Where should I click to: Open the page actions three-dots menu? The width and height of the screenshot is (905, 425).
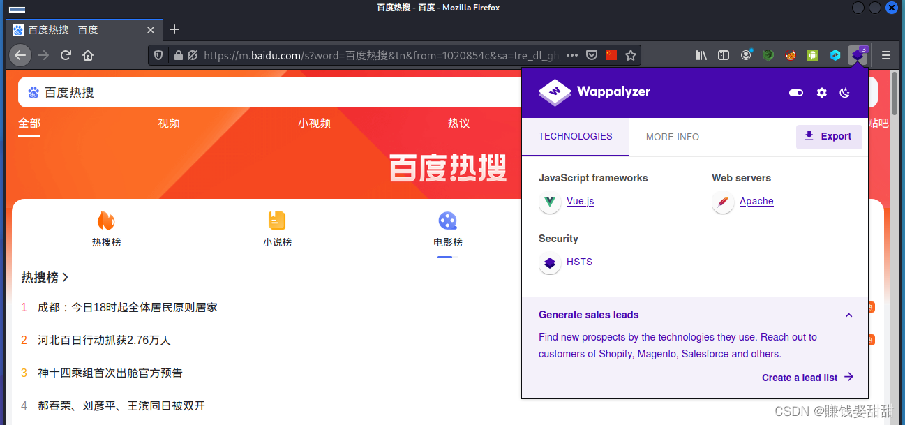click(x=572, y=55)
